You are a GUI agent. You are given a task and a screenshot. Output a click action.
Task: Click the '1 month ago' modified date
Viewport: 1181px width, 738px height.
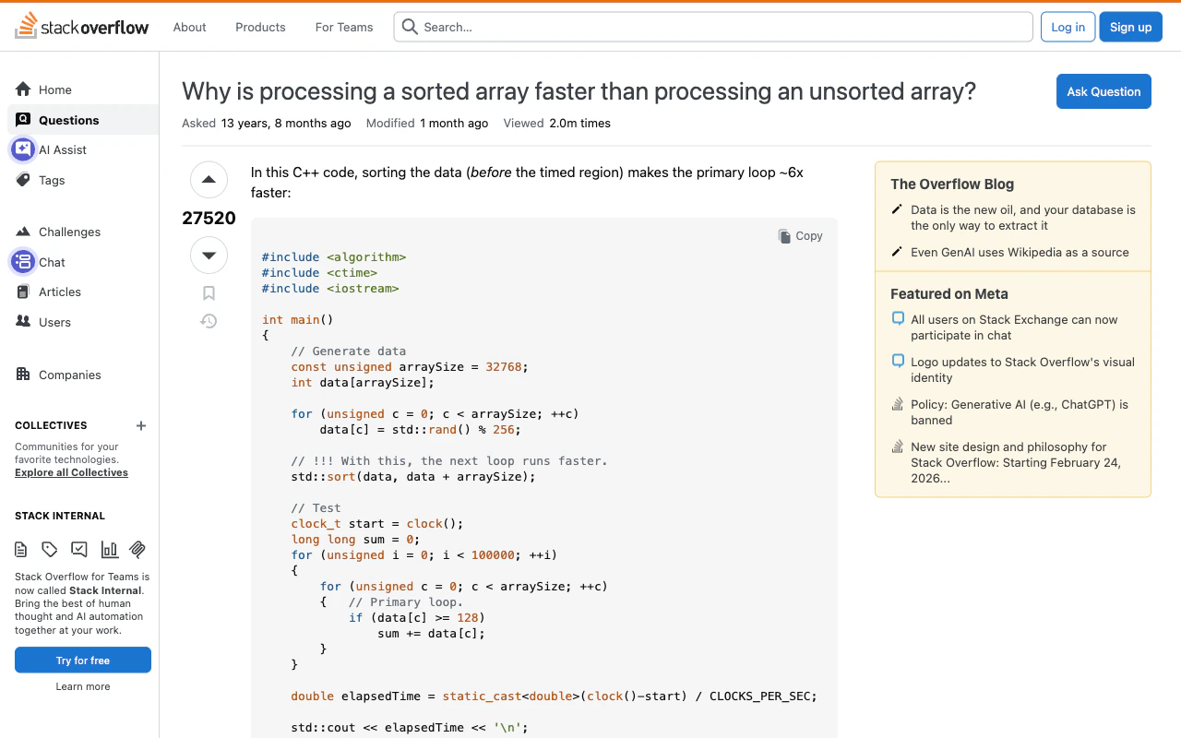[454, 123]
